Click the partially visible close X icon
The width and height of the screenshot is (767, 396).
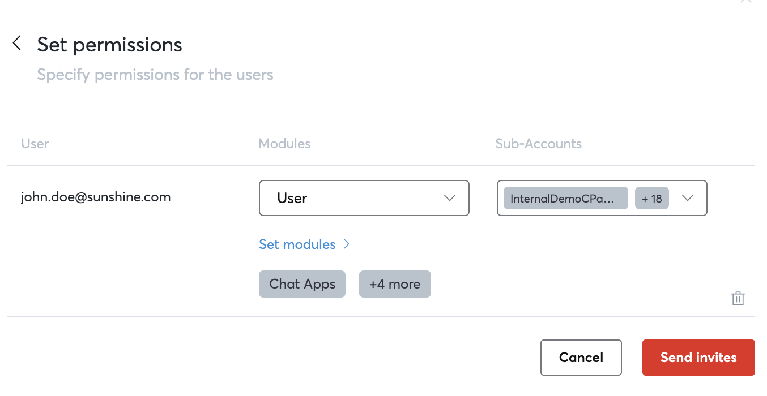(x=746, y=2)
